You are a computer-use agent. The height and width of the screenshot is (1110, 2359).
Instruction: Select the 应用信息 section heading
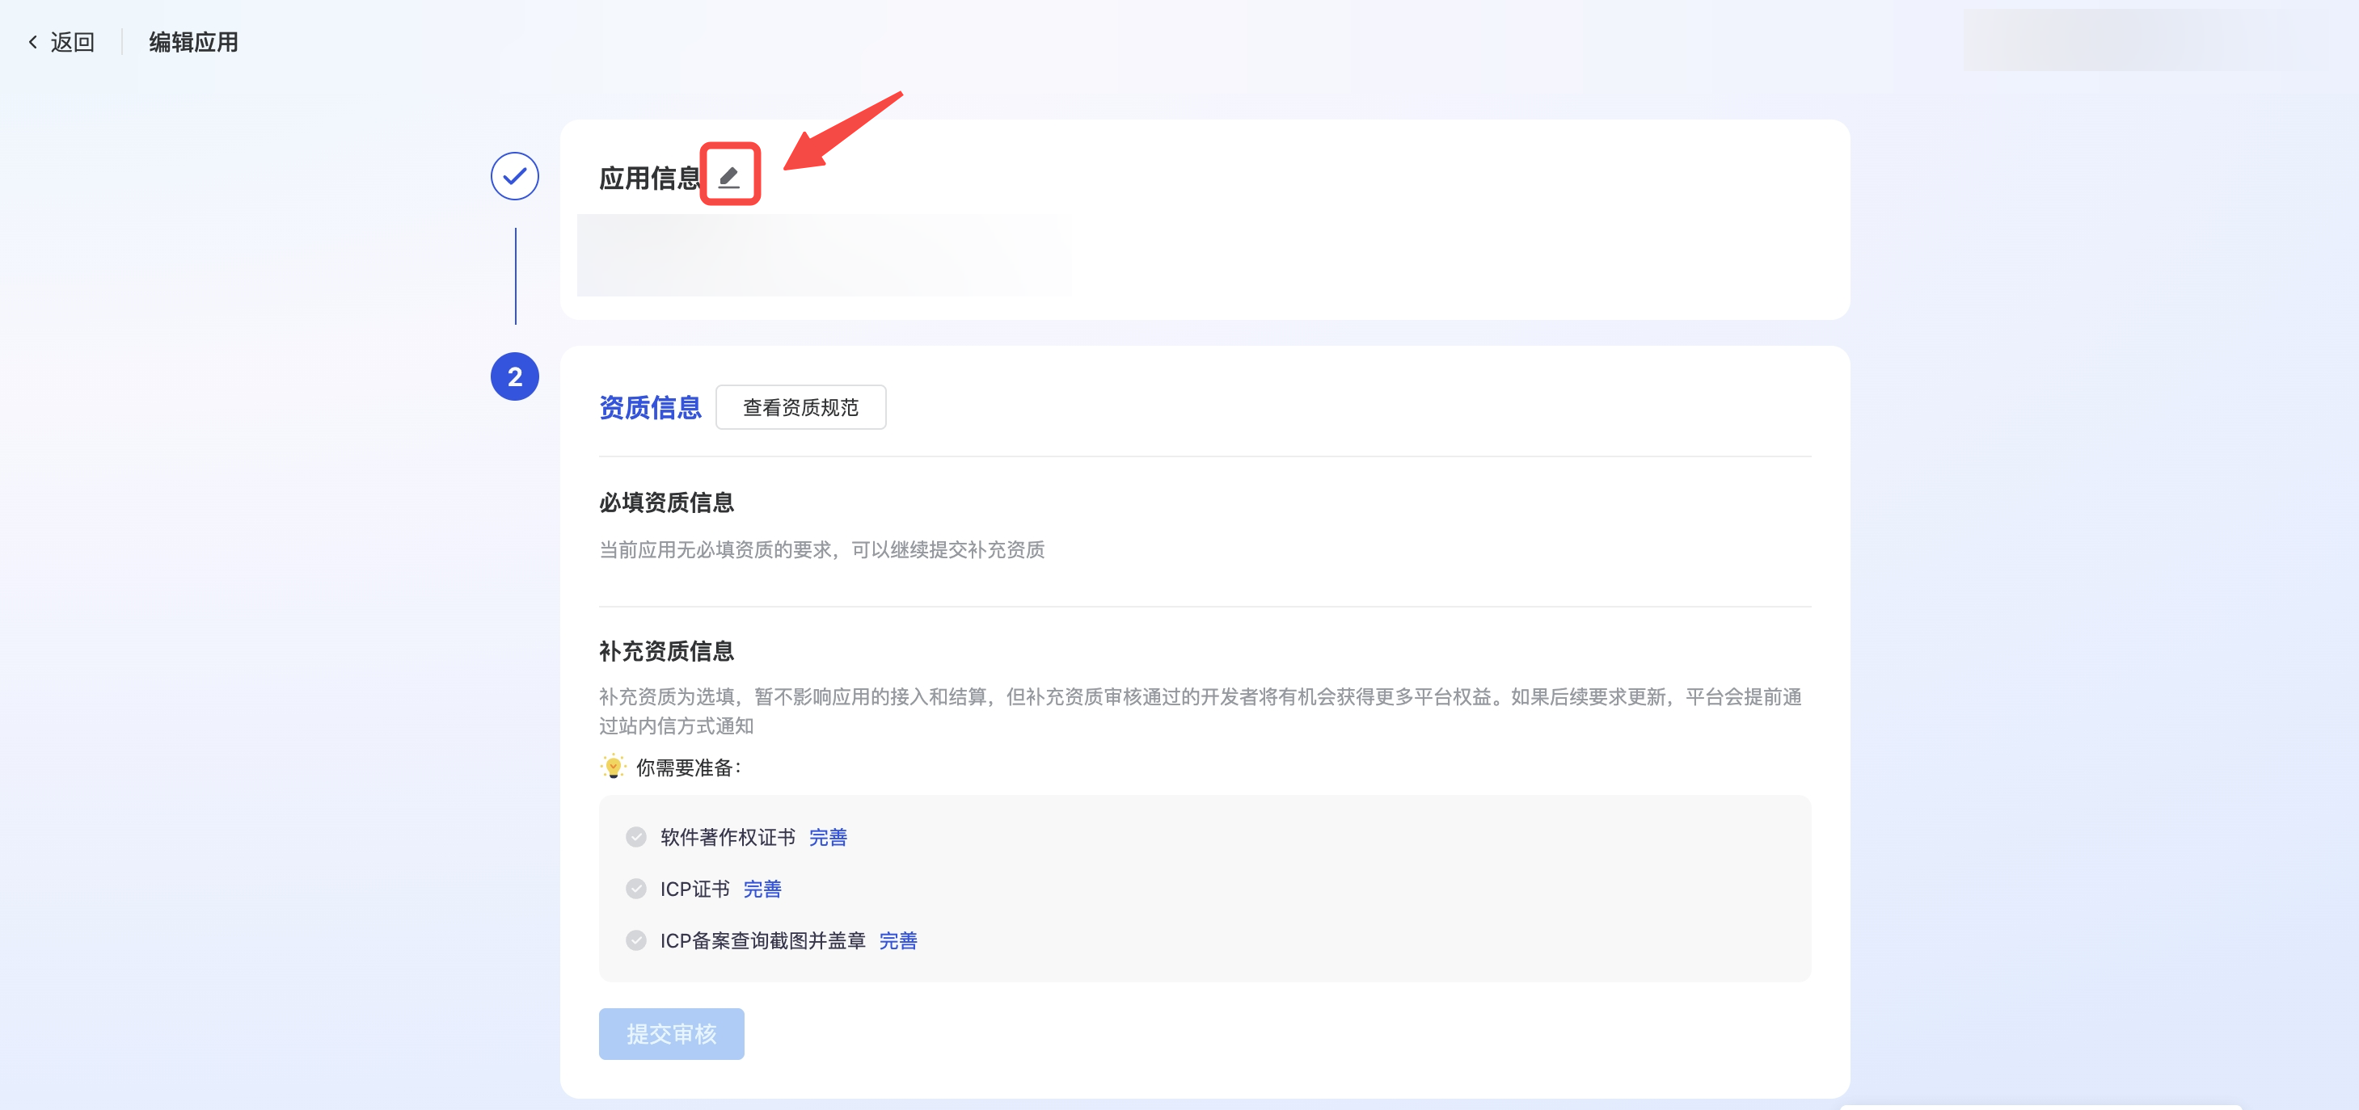pyautogui.click(x=649, y=178)
